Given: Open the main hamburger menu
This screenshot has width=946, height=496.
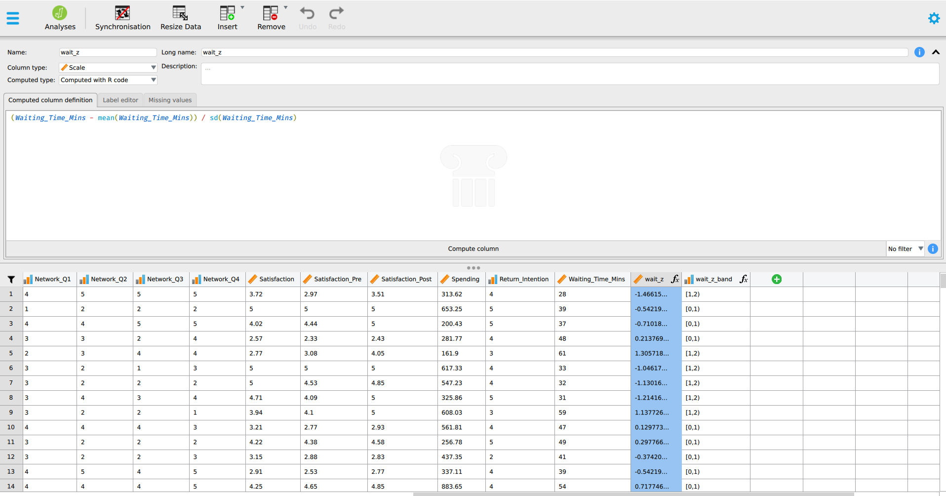Looking at the screenshot, I should pyautogui.click(x=13, y=19).
